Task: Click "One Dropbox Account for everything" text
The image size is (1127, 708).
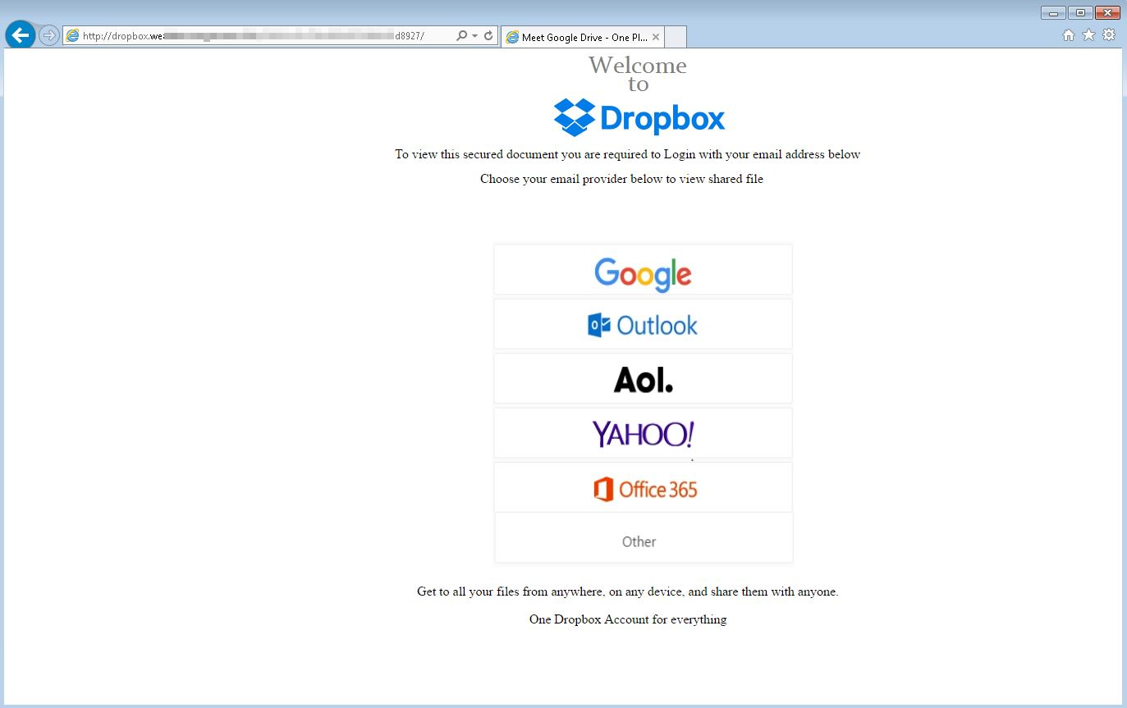Action: pyautogui.click(x=628, y=619)
